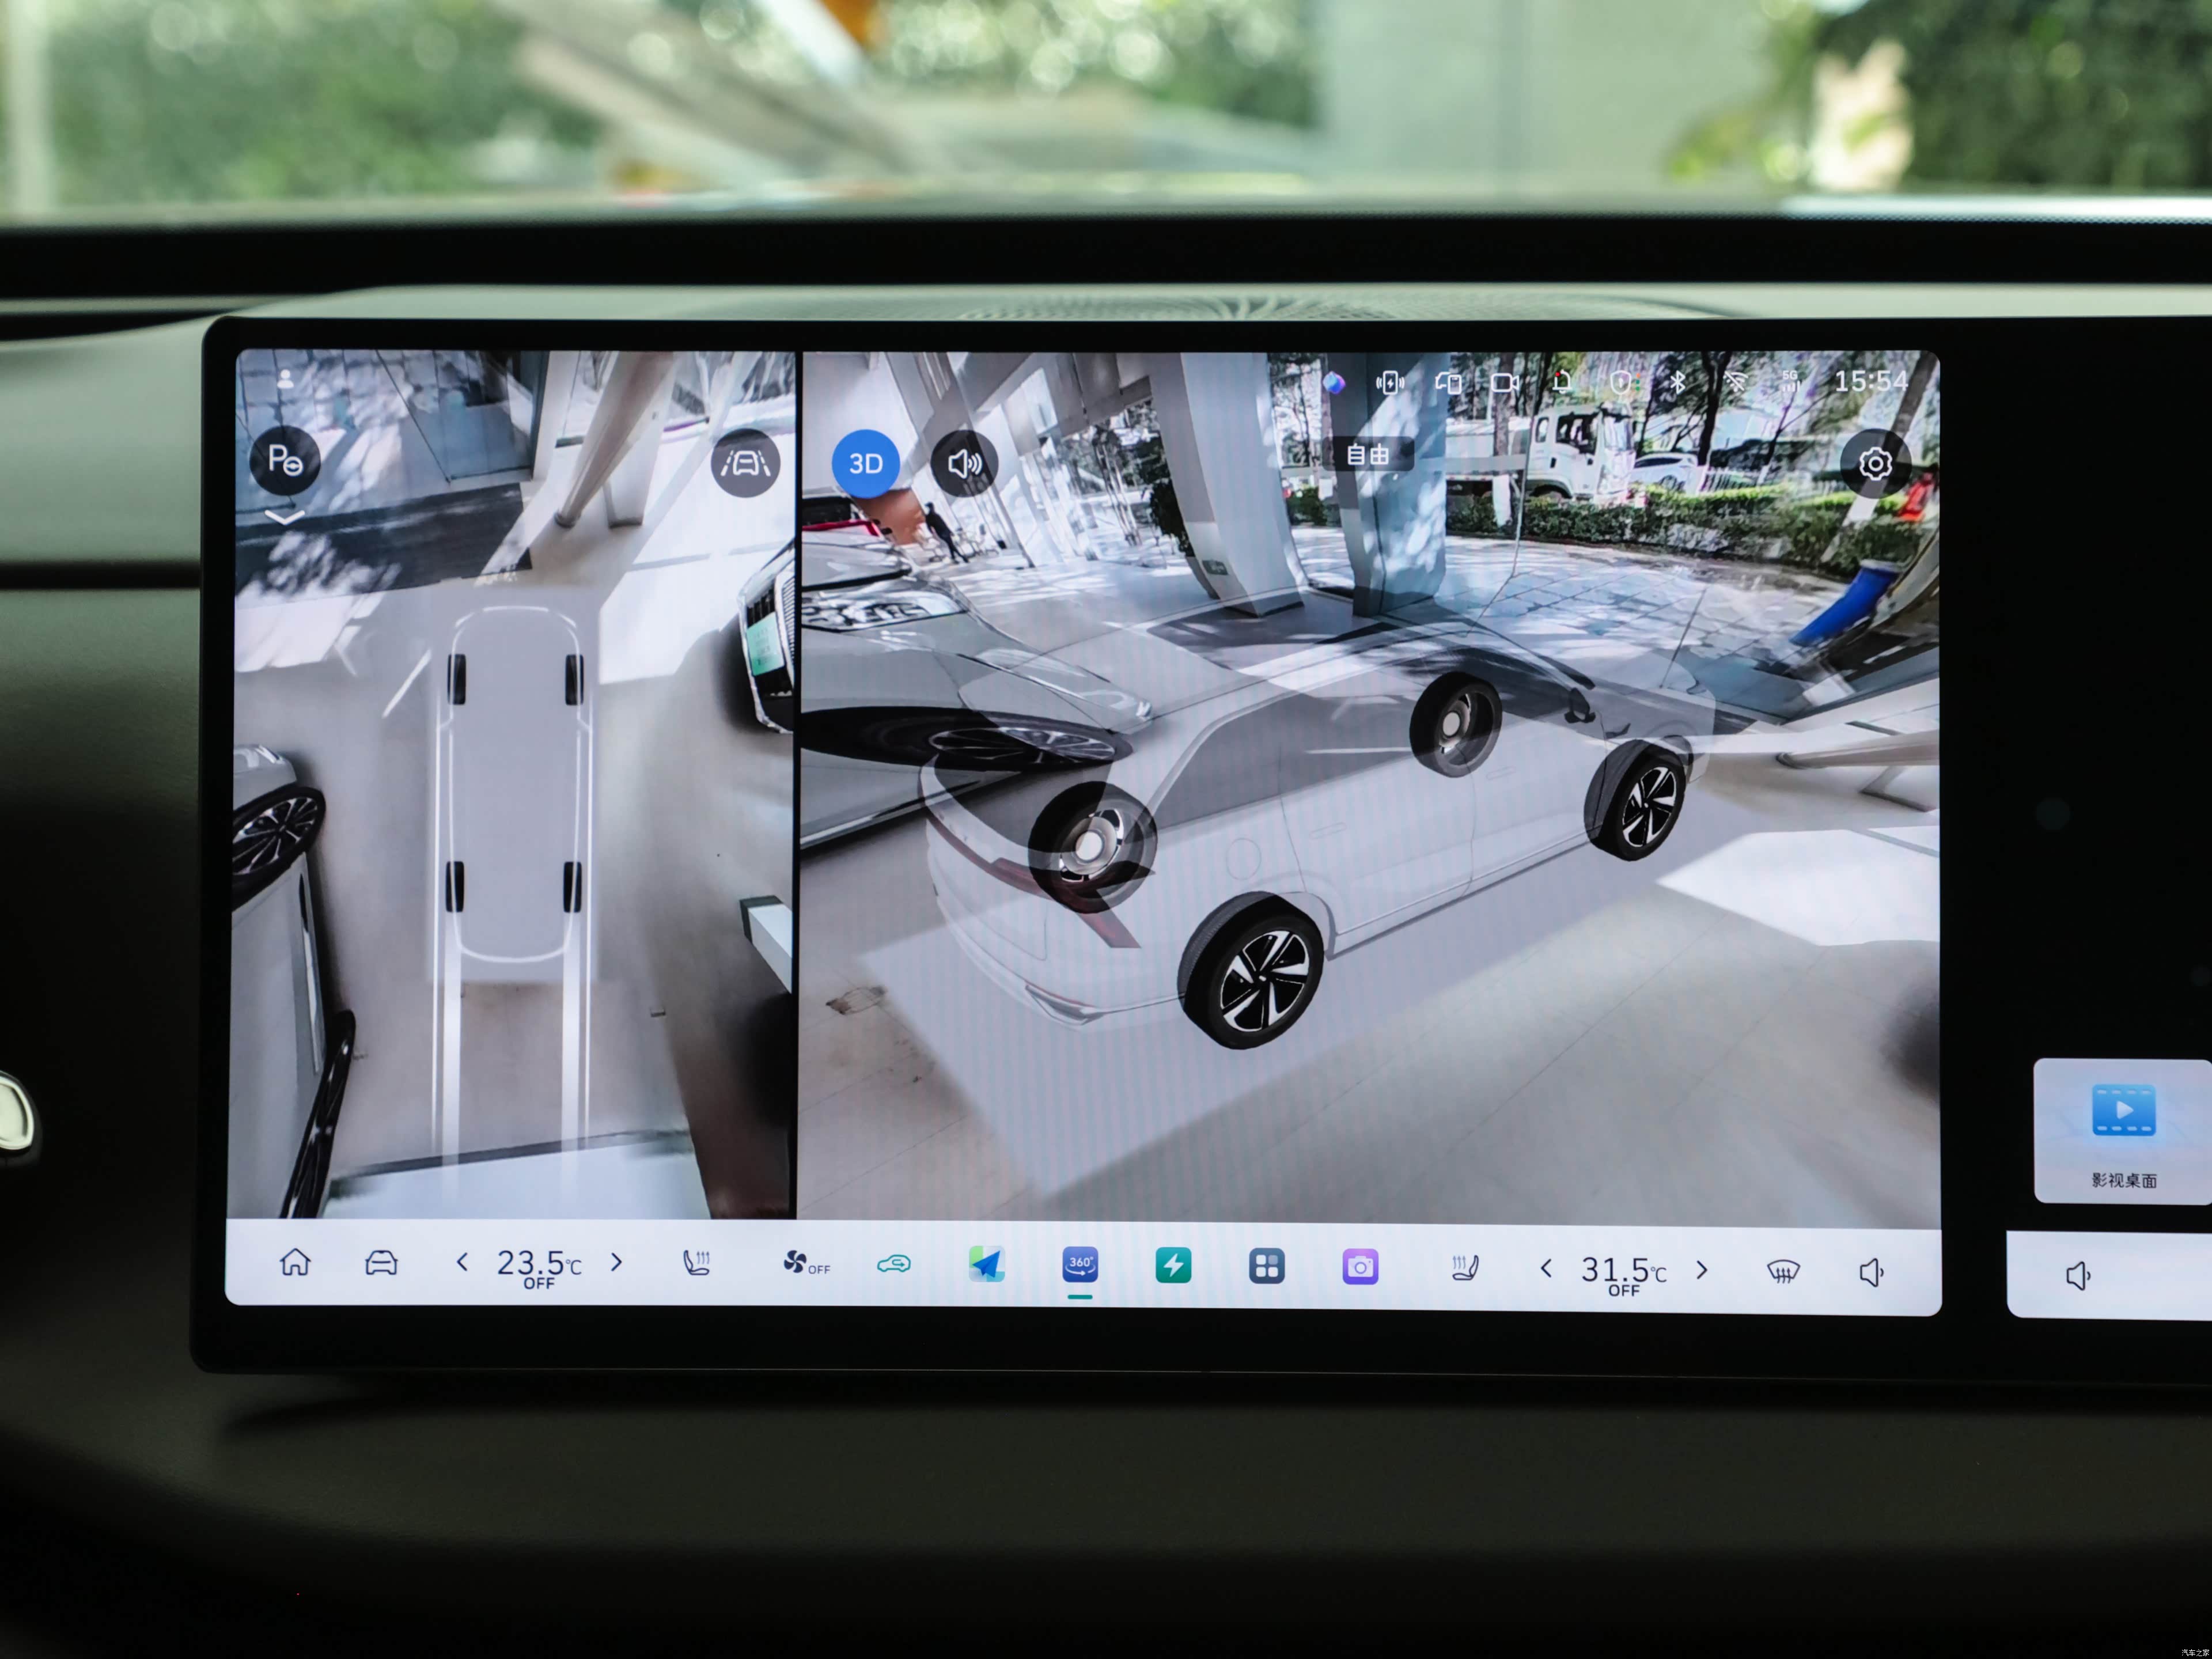This screenshot has width=2212, height=1659.
Task: Tap the volume speaker in taskbar
Action: click(x=1871, y=1272)
